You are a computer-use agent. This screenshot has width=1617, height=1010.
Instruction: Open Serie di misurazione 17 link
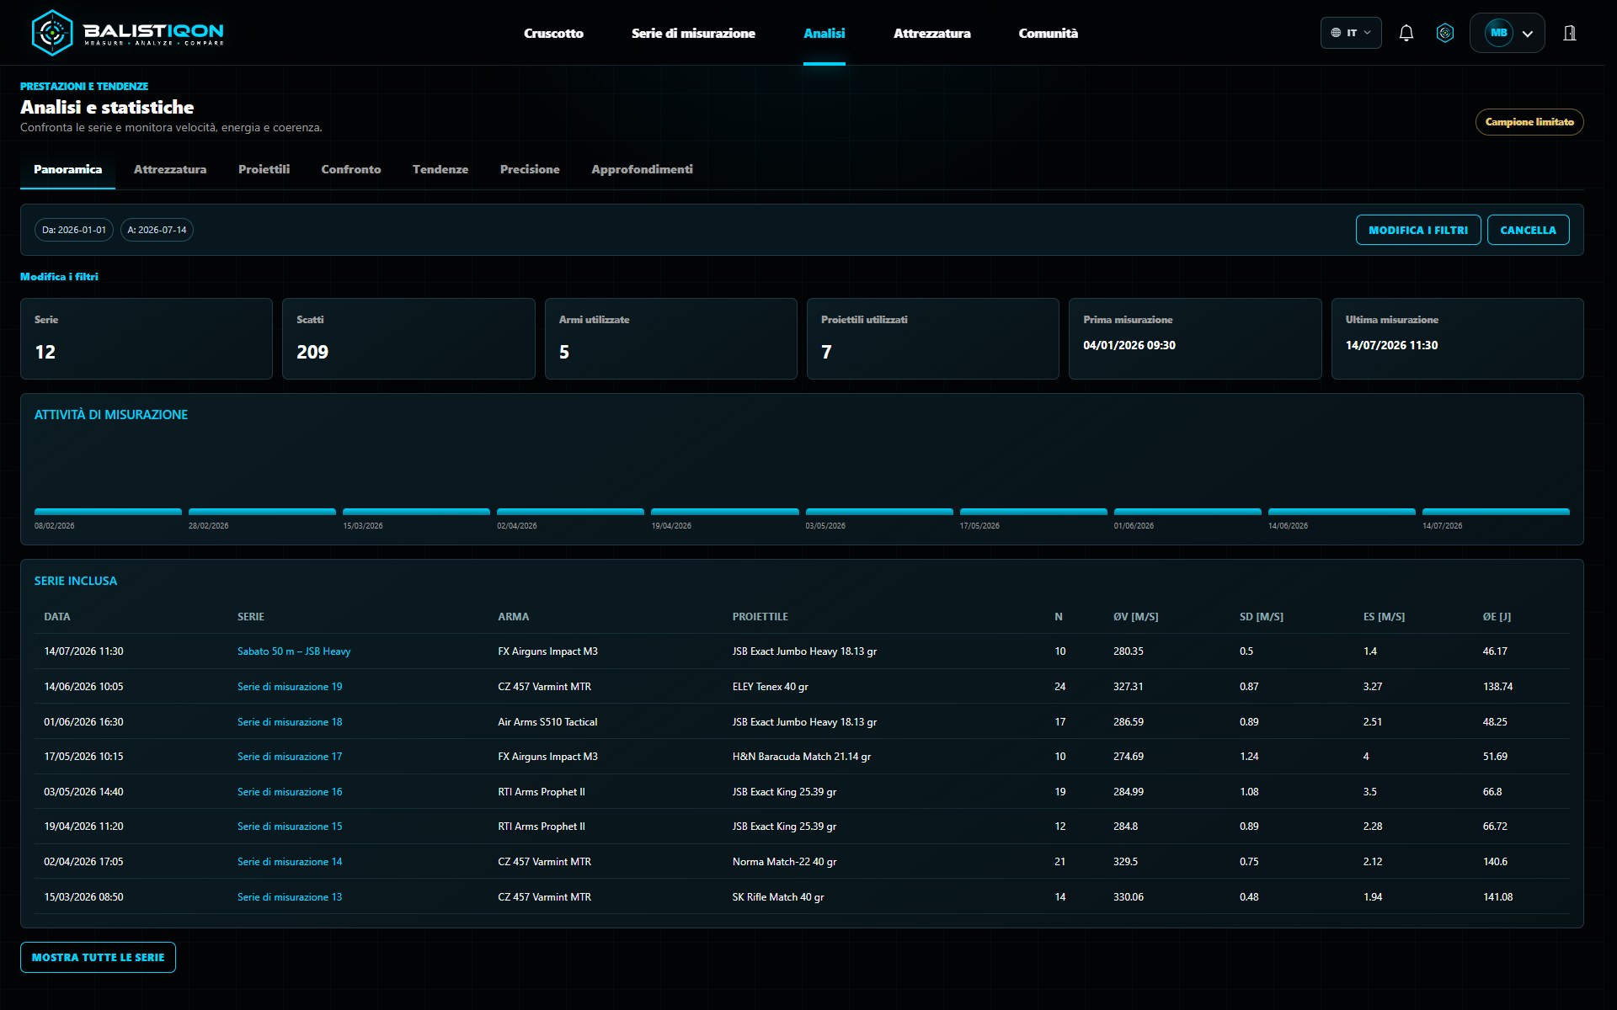[x=290, y=757]
